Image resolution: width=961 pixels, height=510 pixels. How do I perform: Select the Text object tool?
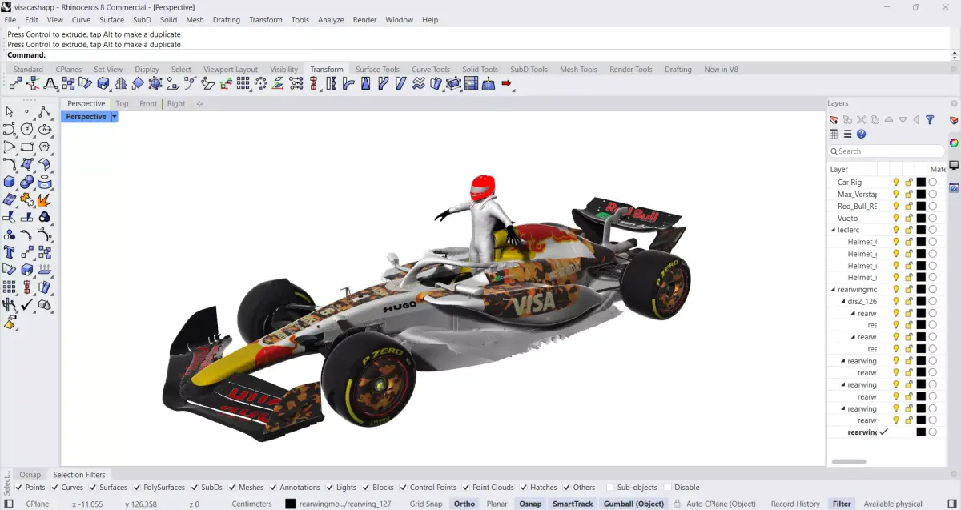click(x=10, y=252)
